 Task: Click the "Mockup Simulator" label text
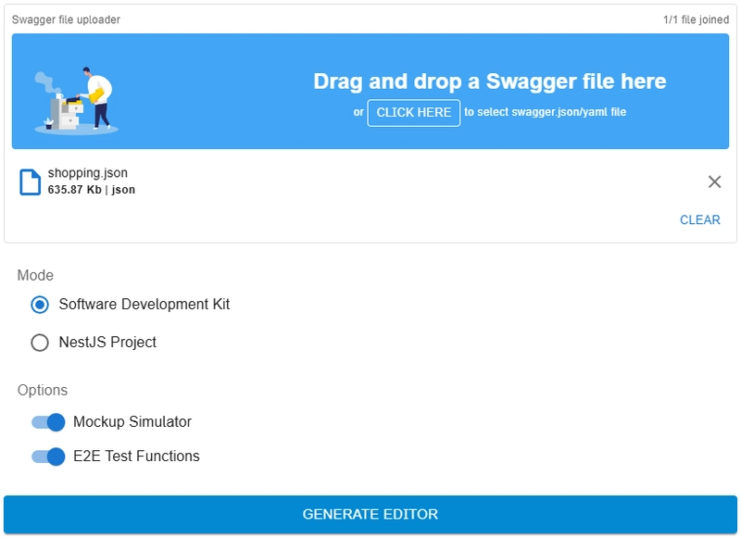(132, 422)
